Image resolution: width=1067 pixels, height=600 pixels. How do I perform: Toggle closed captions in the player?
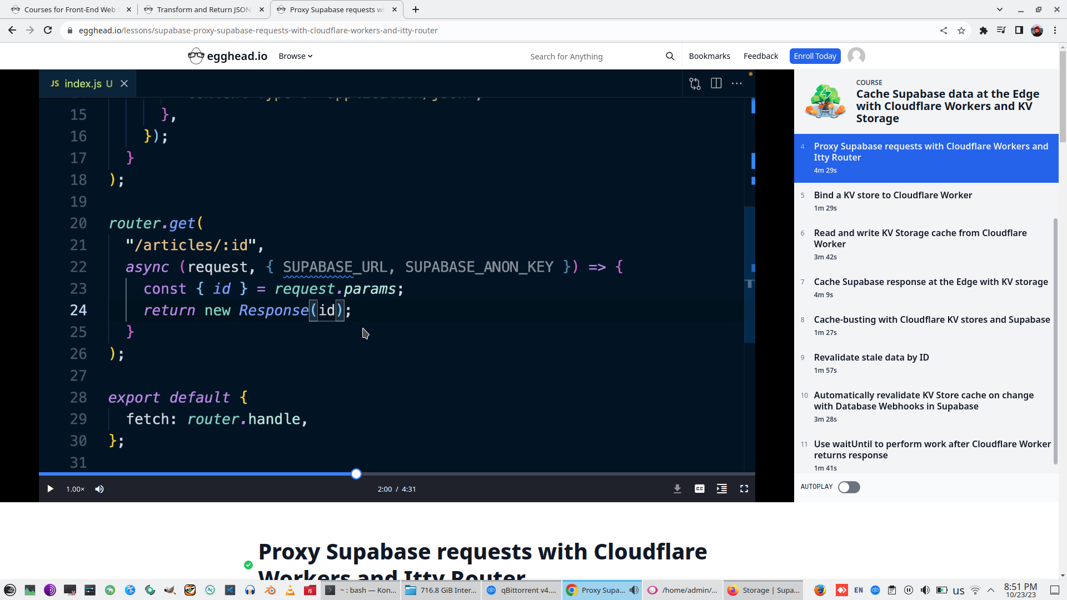[x=700, y=489]
